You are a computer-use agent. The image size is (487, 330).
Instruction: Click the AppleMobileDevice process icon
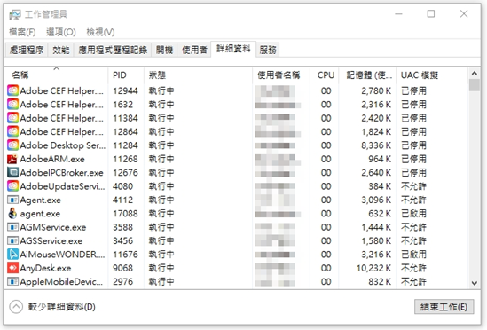[x=12, y=281]
